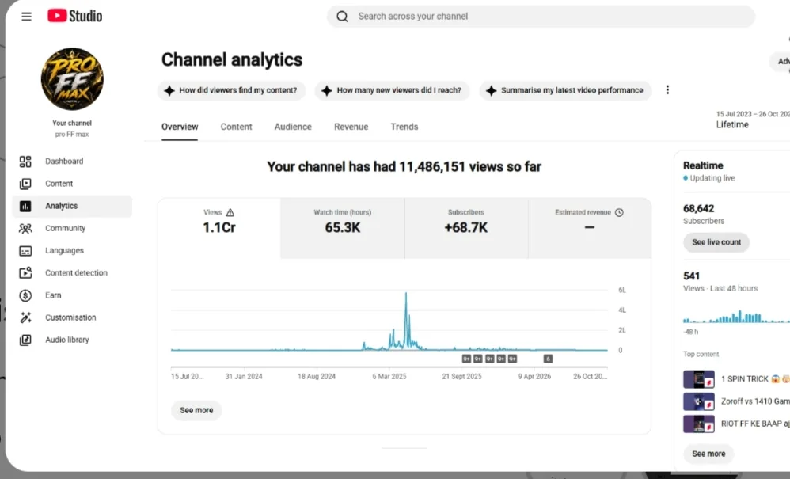This screenshot has height=479, width=790.
Task: Open 'RIOT FF KE BAAP' thumbnail
Action: tap(699, 424)
